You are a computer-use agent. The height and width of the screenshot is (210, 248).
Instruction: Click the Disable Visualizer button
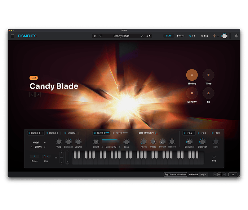point(175,175)
